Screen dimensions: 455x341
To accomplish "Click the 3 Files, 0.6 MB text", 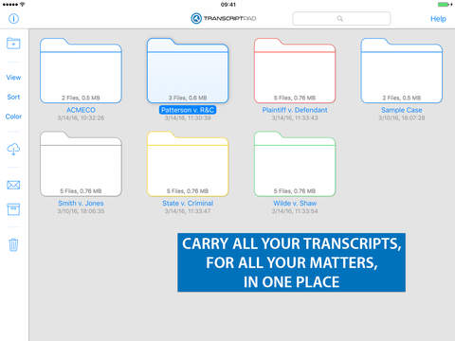I will click(188, 98).
